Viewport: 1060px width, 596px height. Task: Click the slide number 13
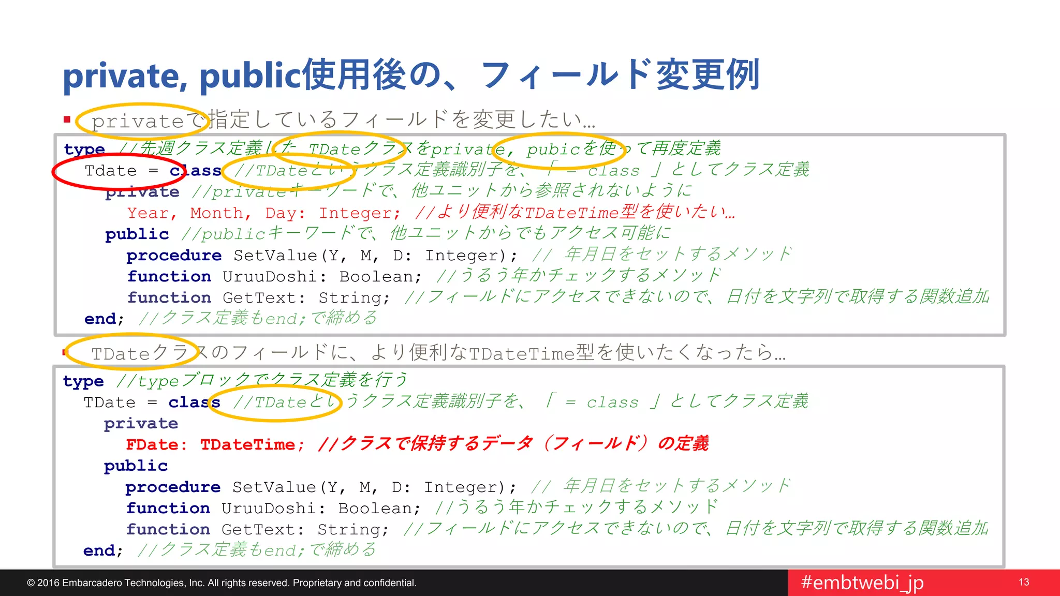point(1023,583)
